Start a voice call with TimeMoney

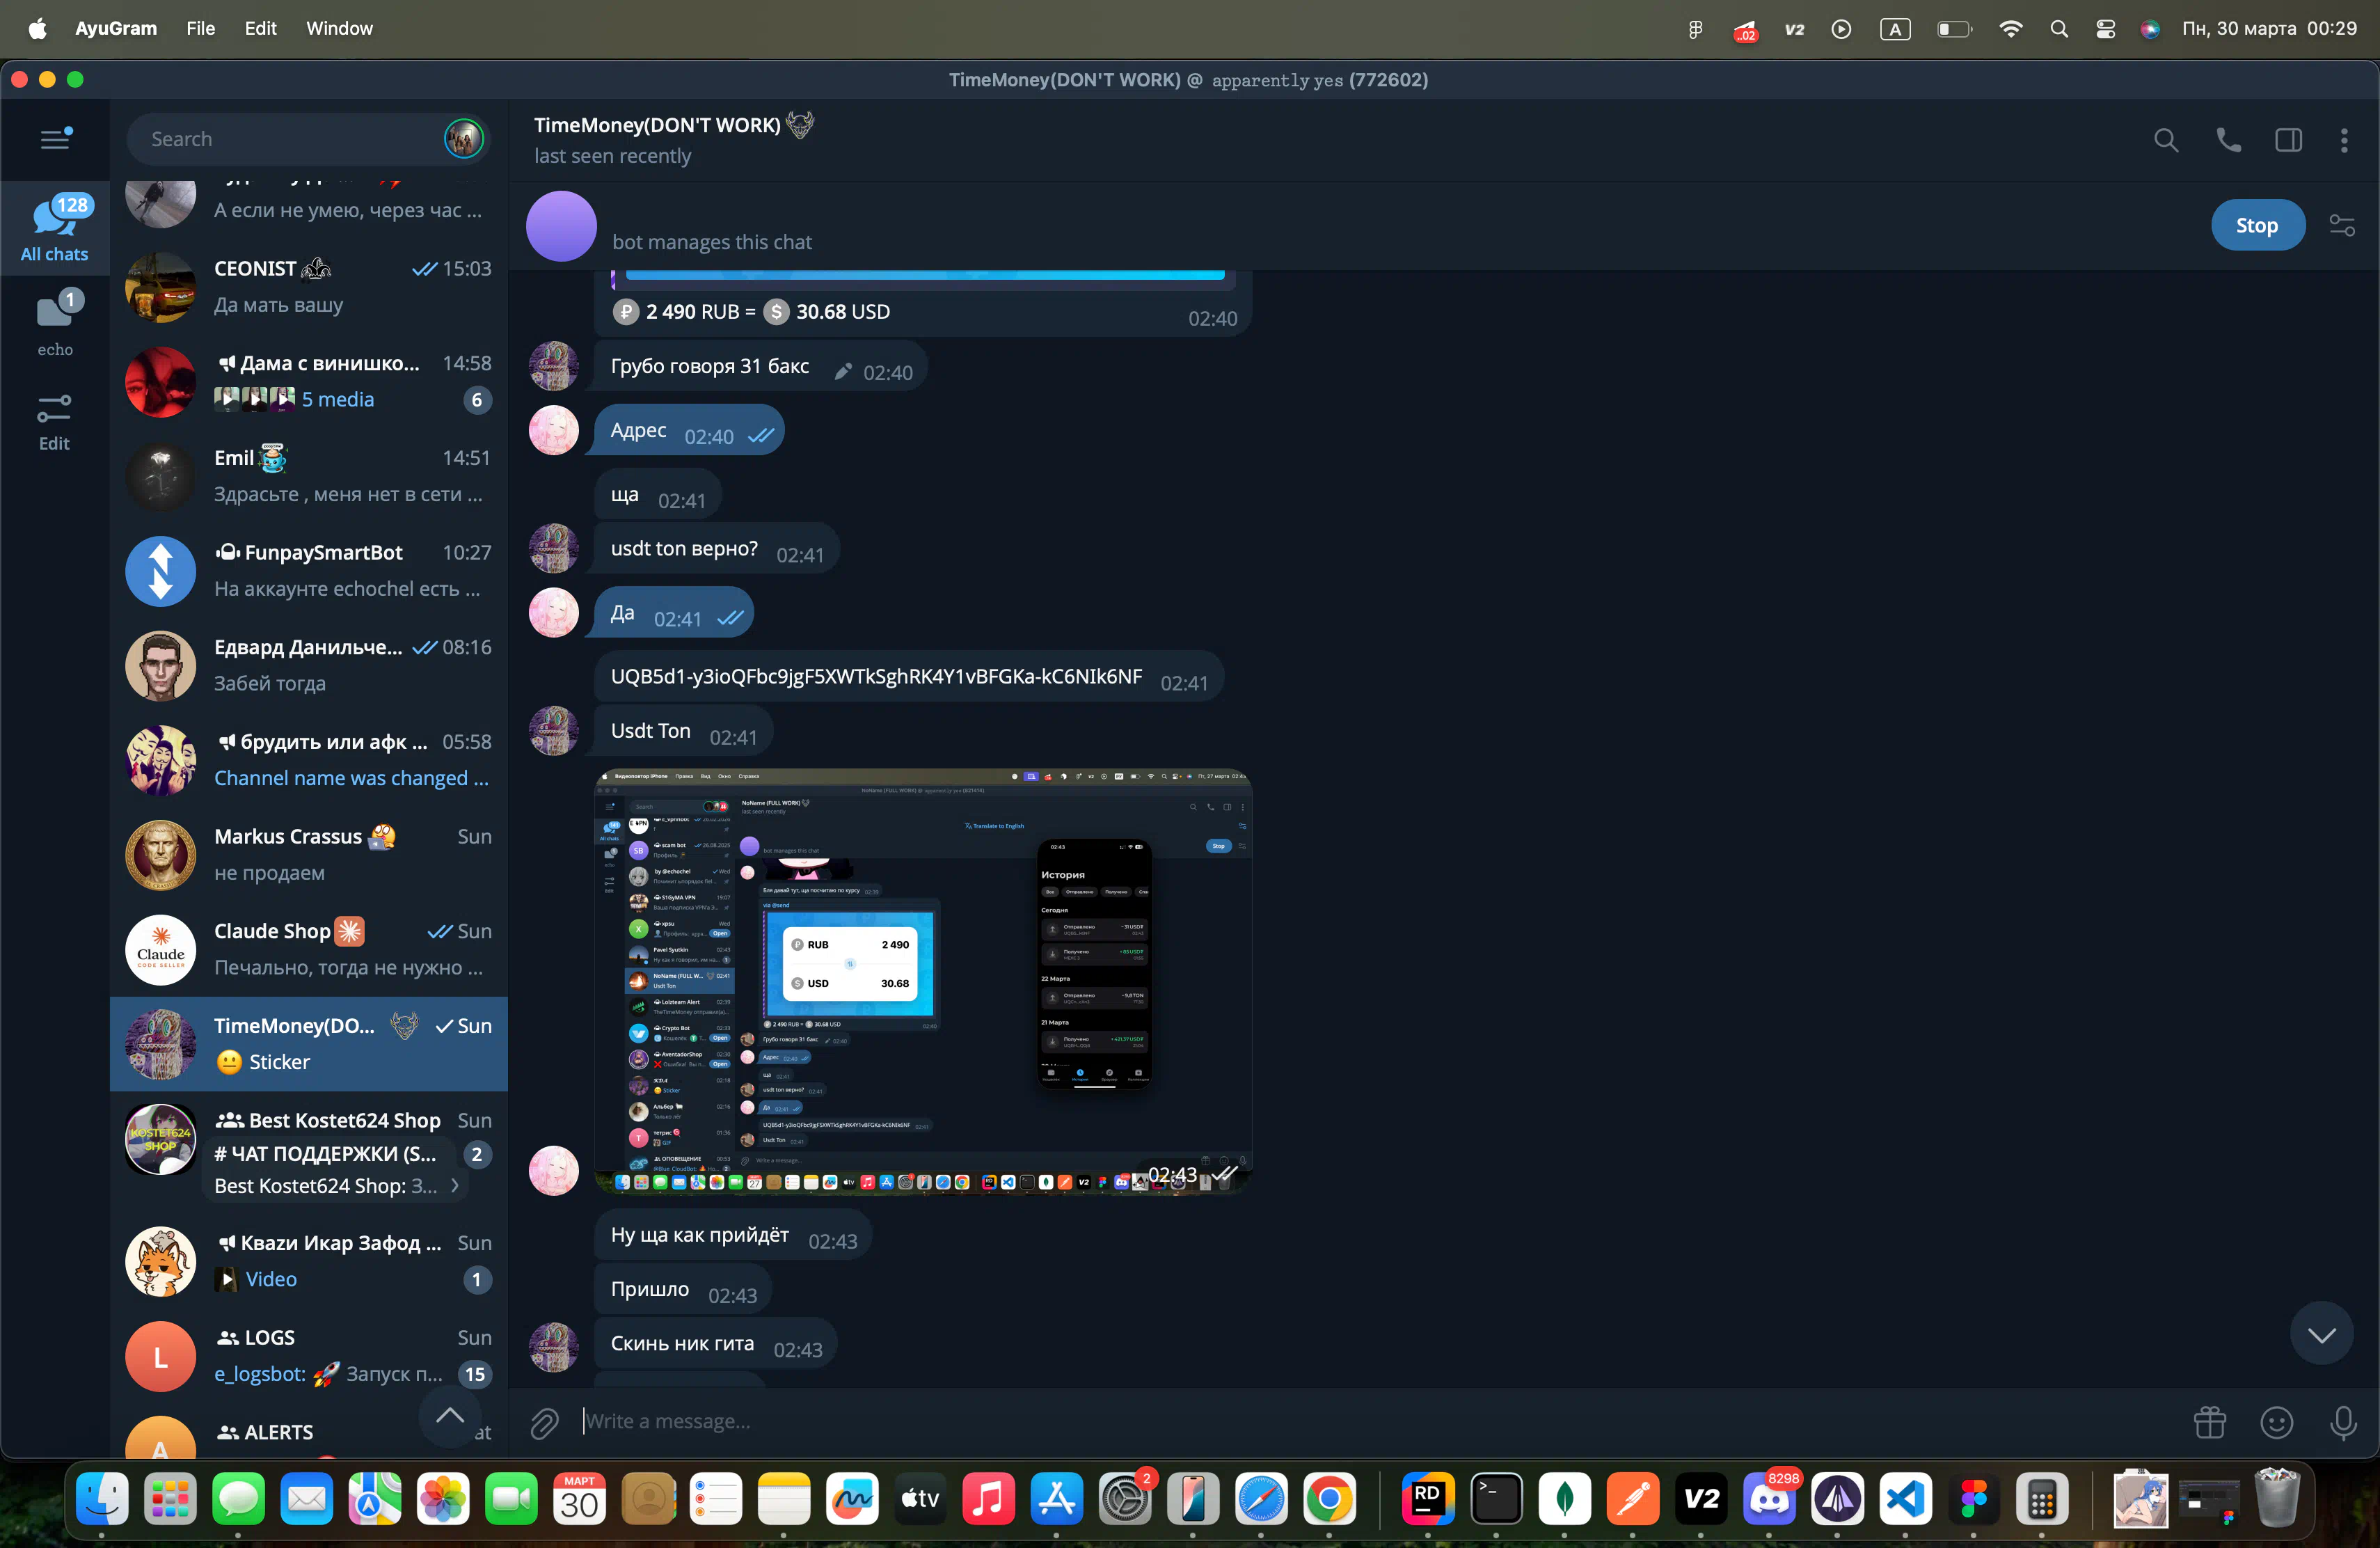coord(2228,140)
